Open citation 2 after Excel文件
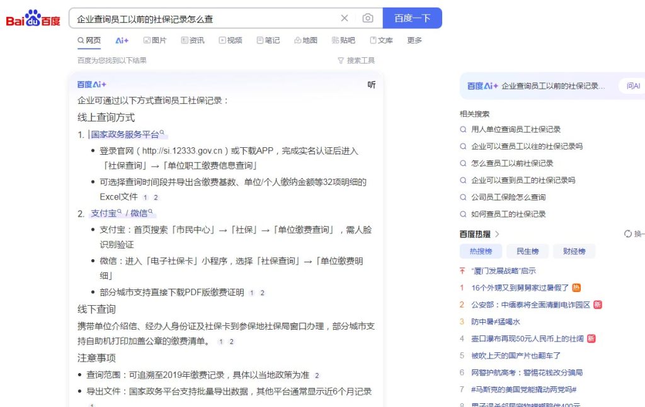Viewport: 645px width, 407px height. (156, 198)
